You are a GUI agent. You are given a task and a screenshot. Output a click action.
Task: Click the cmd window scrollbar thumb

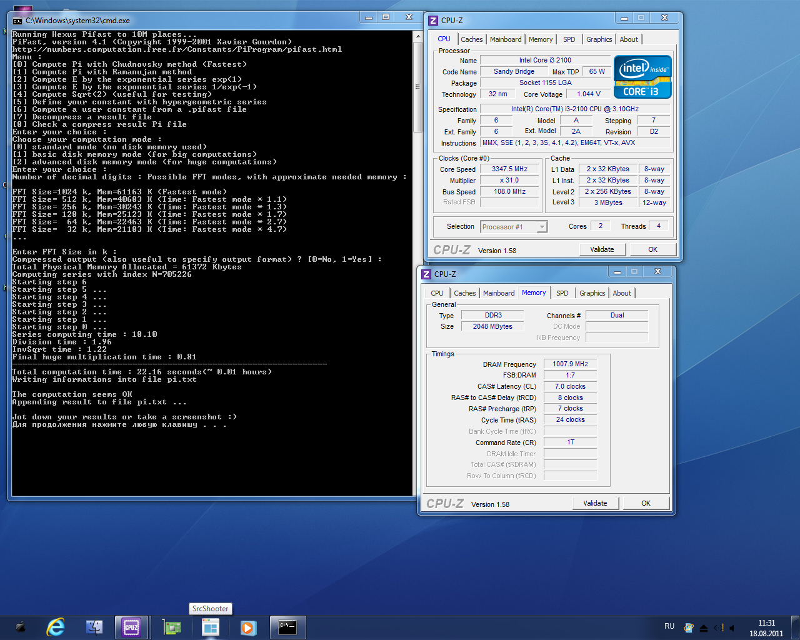pos(418,86)
